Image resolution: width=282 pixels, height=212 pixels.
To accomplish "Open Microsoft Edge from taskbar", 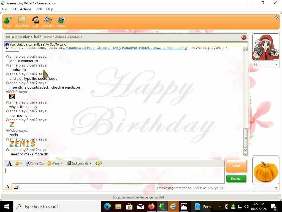I will [107, 206].
